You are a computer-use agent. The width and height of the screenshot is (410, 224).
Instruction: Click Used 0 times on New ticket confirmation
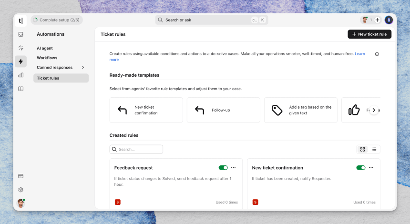click(365, 202)
